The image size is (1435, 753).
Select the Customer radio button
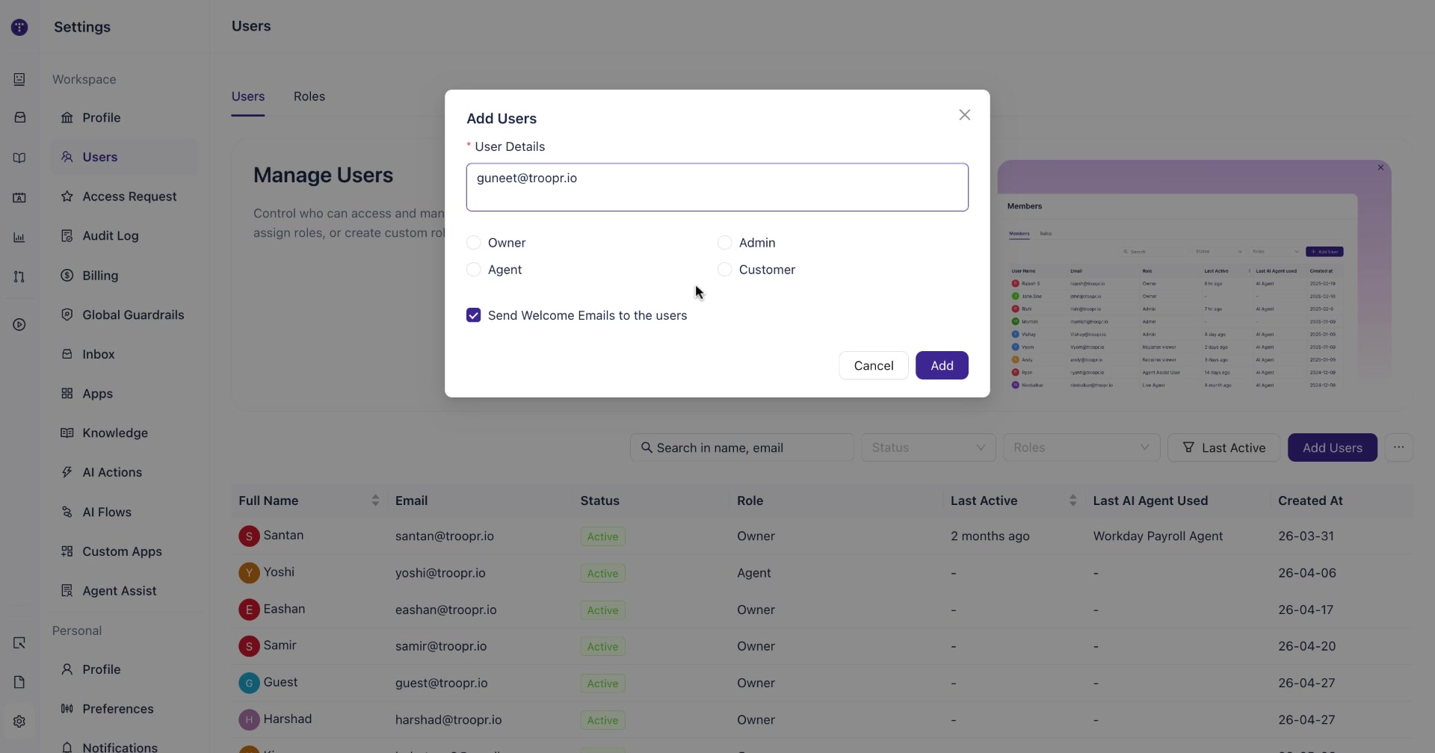tap(724, 270)
